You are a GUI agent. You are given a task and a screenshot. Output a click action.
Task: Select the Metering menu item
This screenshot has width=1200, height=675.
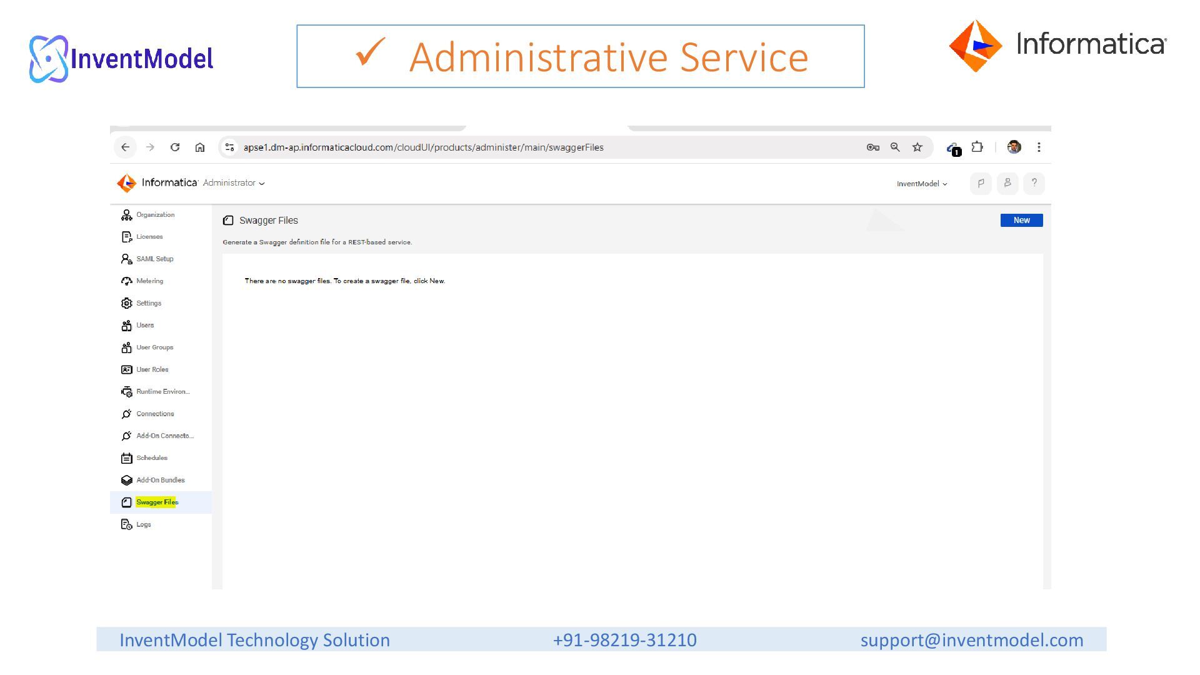[x=150, y=281]
